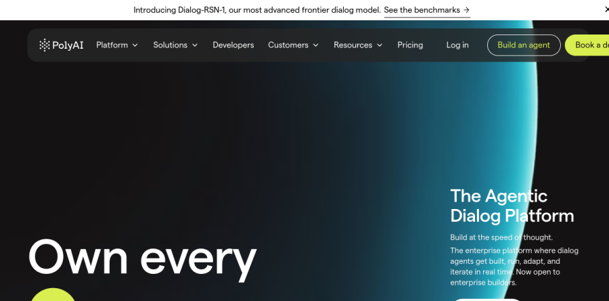Click The Agentic Dialog Platform heading
Screen dimensions: 609x301
point(512,206)
